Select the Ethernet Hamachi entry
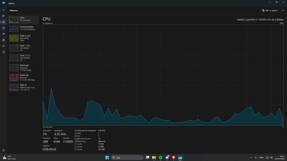287x161 pixels. [23, 68]
